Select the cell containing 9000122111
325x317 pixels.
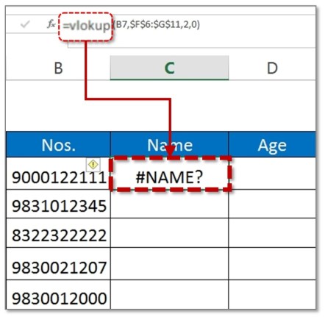coord(58,174)
